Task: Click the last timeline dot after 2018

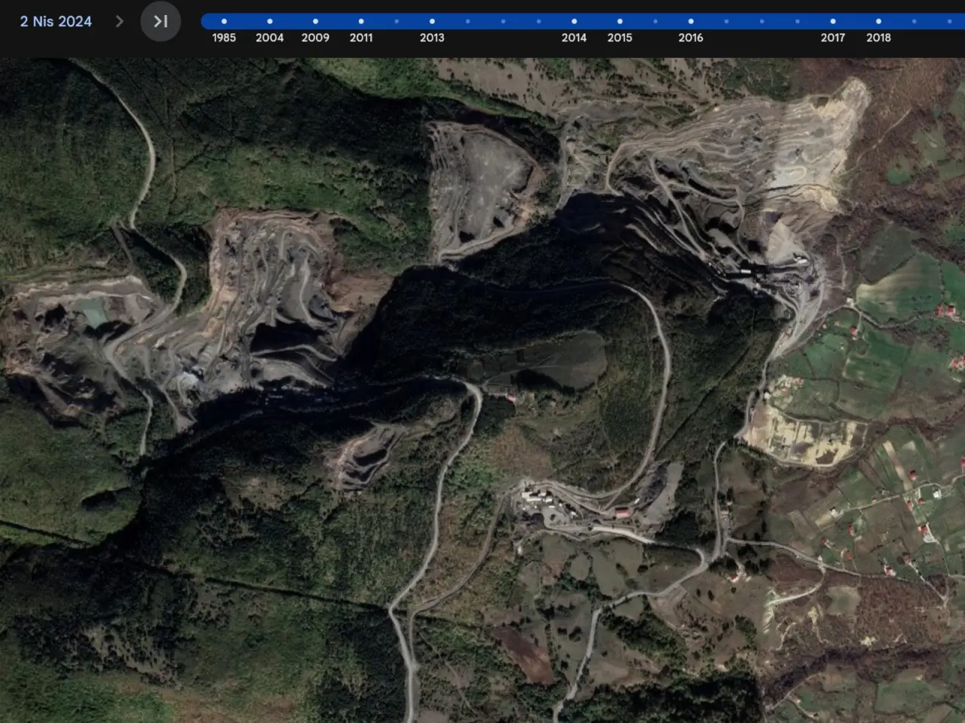Action: 949,21
